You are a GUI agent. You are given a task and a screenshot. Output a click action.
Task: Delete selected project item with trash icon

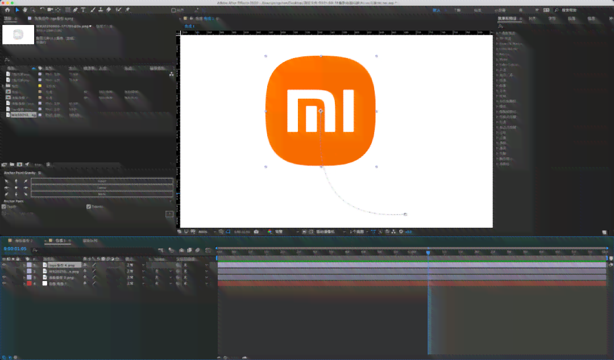(x=48, y=164)
